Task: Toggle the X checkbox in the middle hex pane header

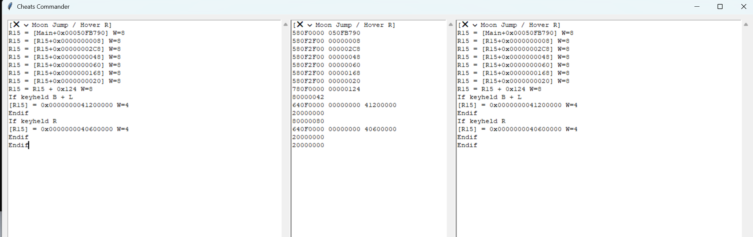Action: (x=300, y=24)
